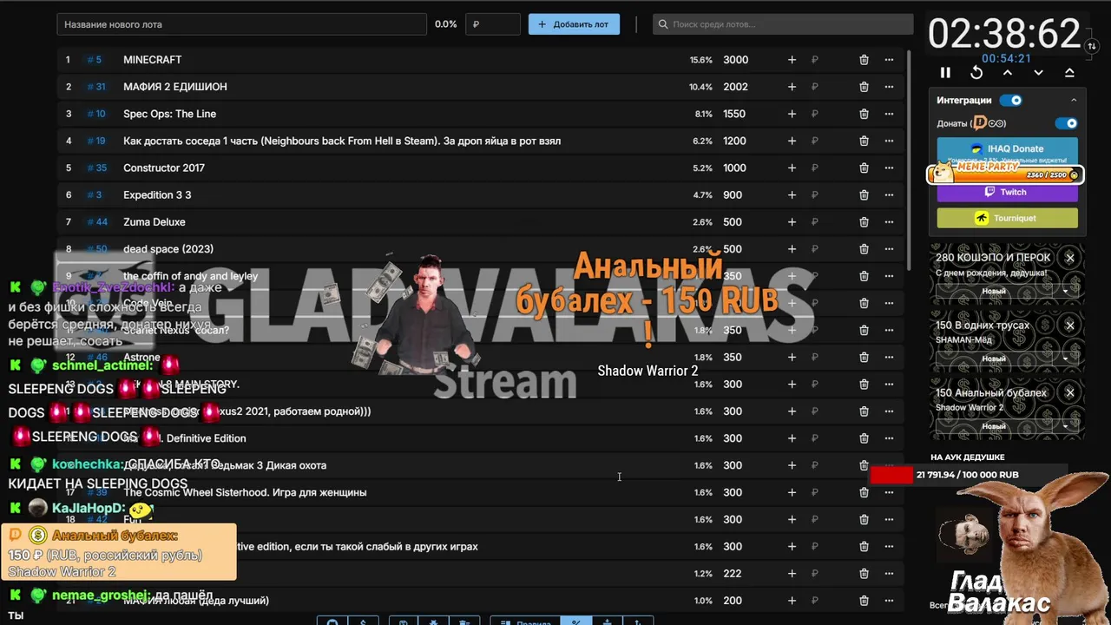Toggle the Интеграции switch
The height and width of the screenshot is (625, 1111).
[x=1011, y=101]
